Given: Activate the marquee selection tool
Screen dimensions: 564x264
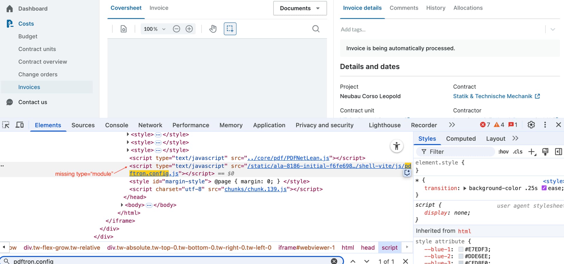Looking at the screenshot, I should click(230, 29).
